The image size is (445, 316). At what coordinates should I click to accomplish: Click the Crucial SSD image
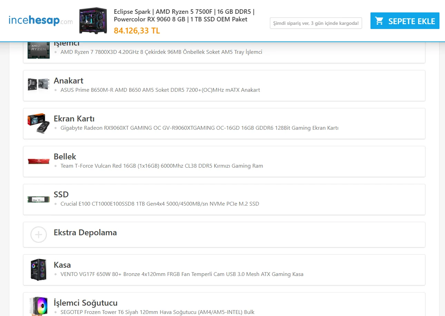[39, 199]
